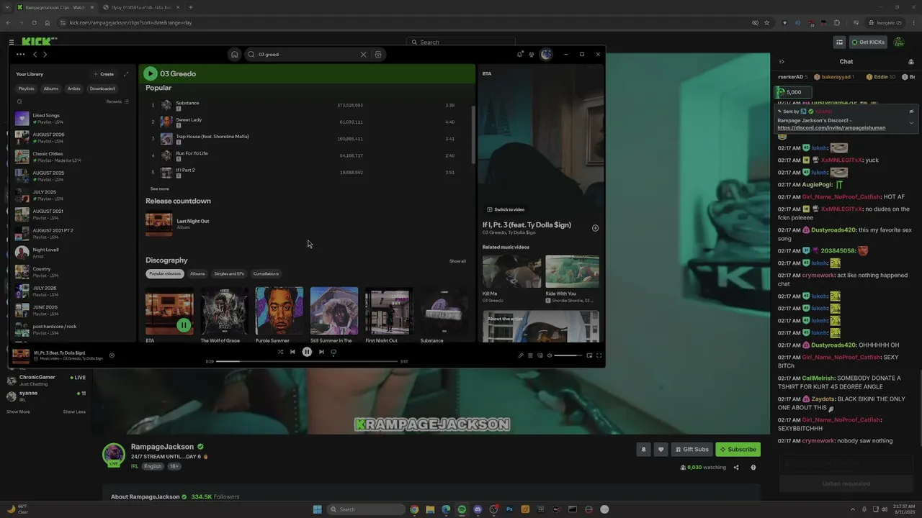Open the Classic Oldies playlist
The image size is (922, 518).
click(x=72, y=157)
